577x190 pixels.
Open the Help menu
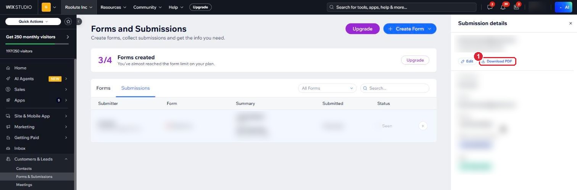176,7
